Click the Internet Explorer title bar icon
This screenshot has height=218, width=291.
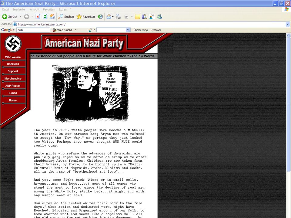2,3
